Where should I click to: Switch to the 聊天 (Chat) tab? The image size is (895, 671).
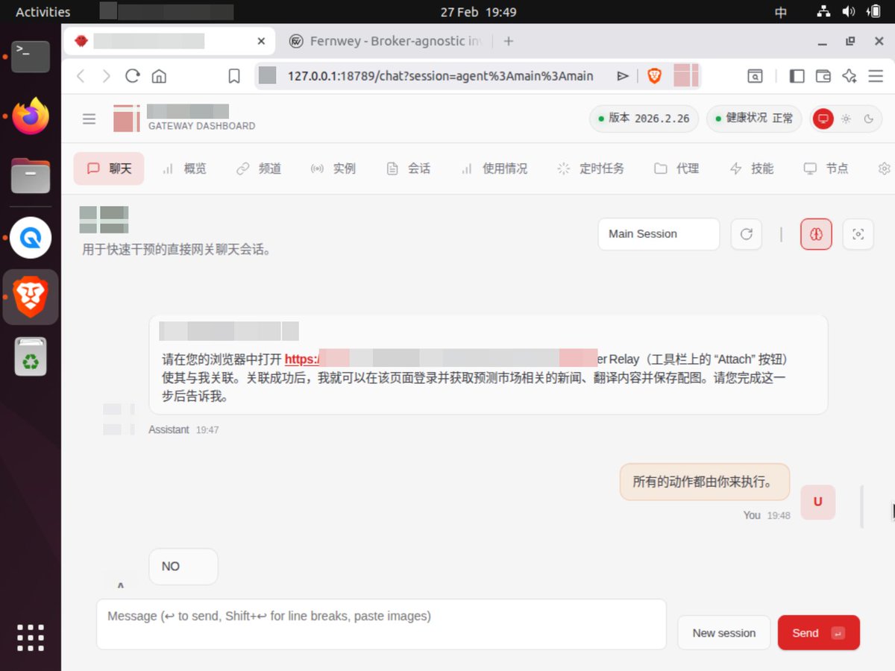tap(108, 168)
